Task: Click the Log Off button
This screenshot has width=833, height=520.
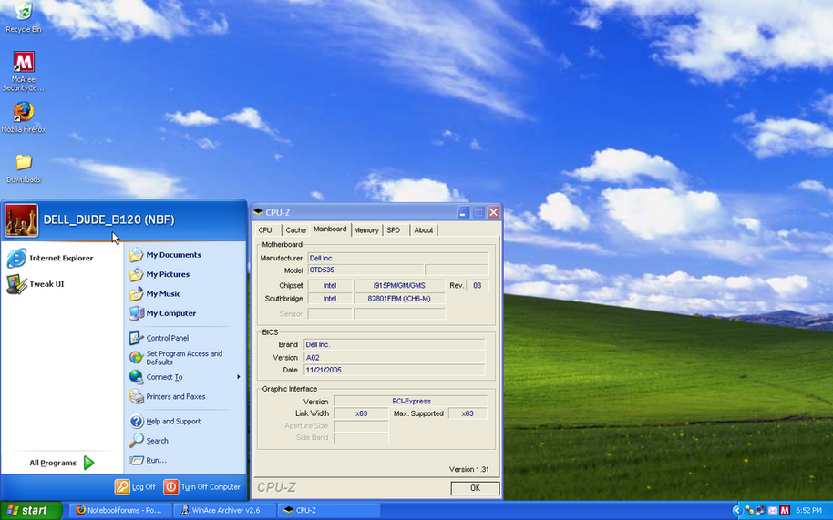Action: pyautogui.click(x=136, y=486)
